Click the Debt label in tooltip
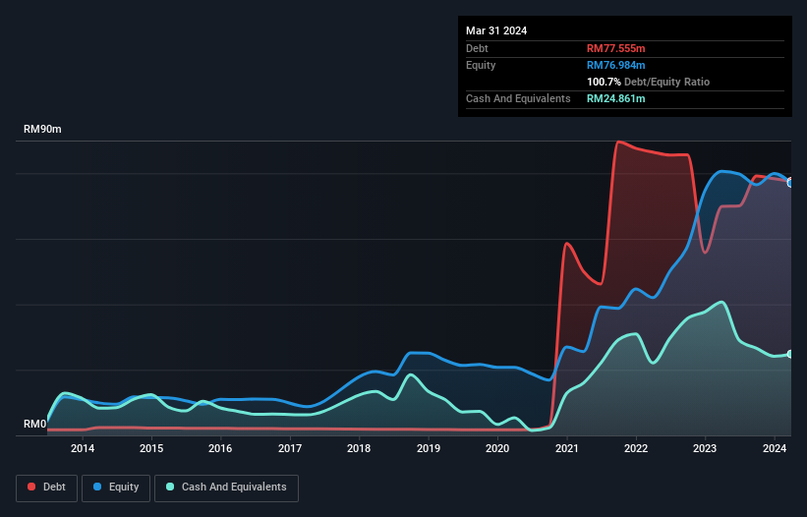Screen dimensions: 807x517 point(477,48)
